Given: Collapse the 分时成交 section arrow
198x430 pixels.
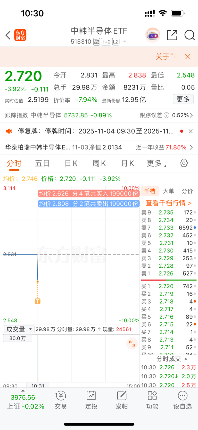Looking at the screenshot, I should [x=186, y=359].
